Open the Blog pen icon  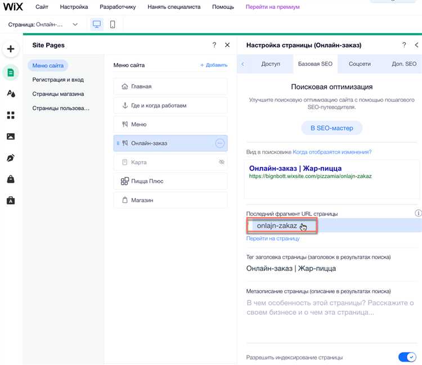point(10,158)
